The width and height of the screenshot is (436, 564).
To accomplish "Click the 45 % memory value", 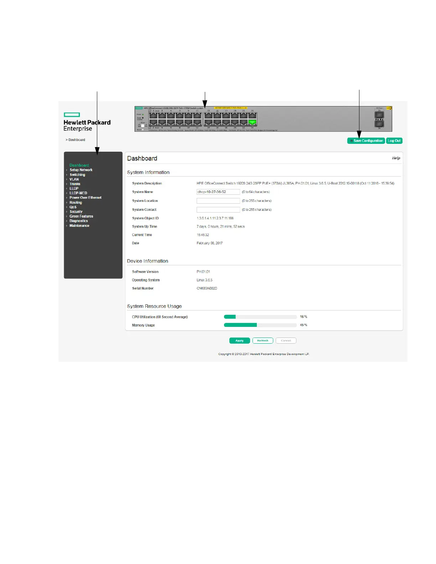I will (303, 325).
